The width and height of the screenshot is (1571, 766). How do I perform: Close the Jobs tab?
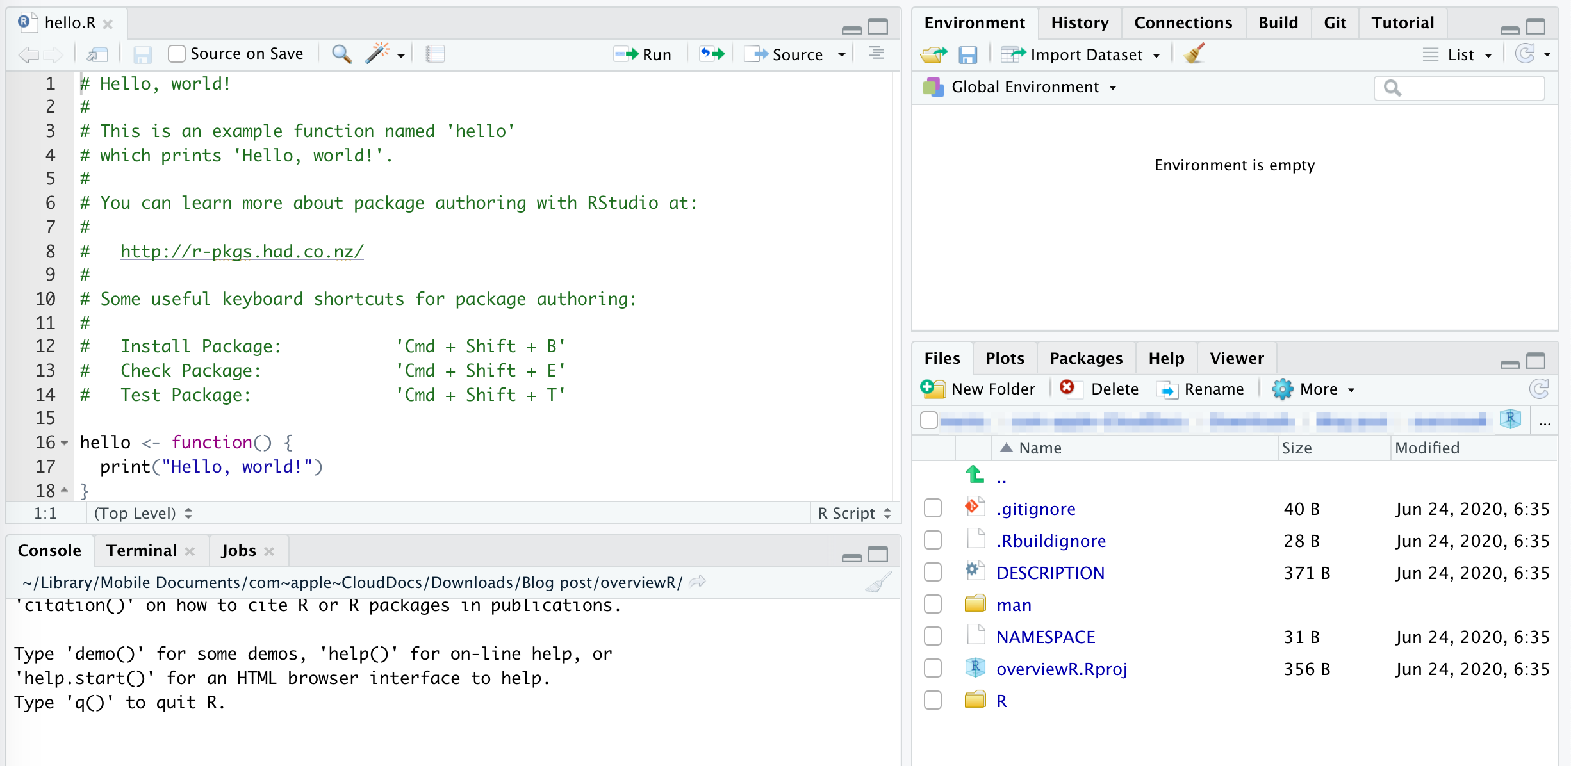pyautogui.click(x=269, y=551)
